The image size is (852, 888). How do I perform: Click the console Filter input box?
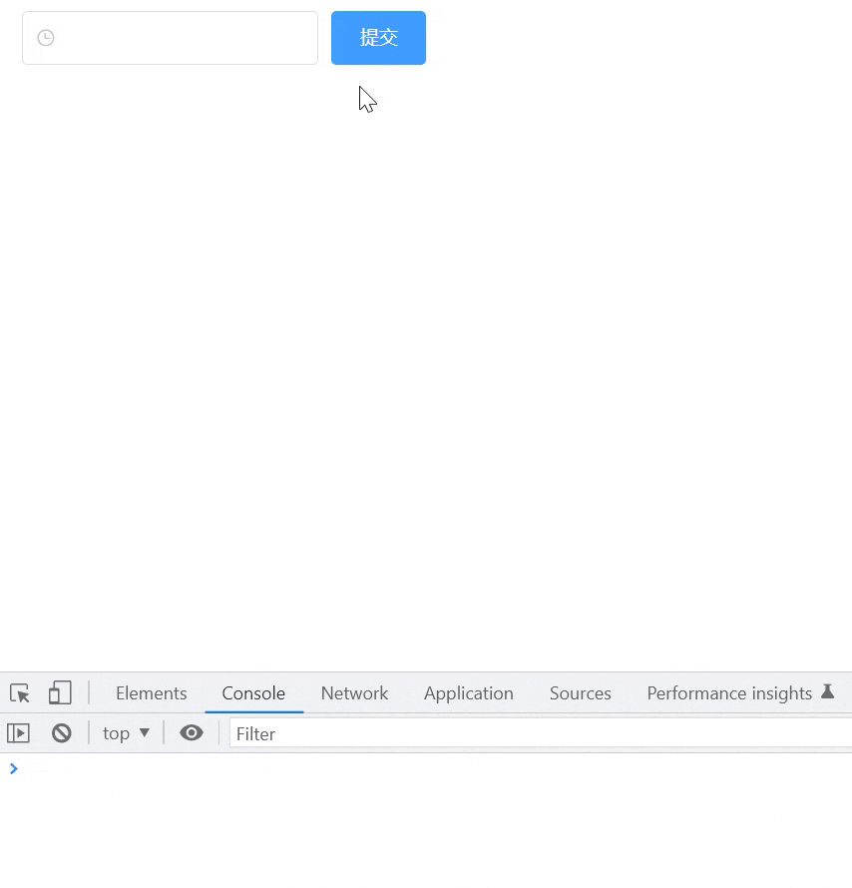(x=541, y=734)
